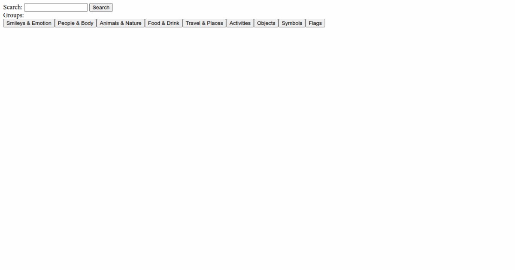Select the Travel & Places group

(x=204, y=23)
